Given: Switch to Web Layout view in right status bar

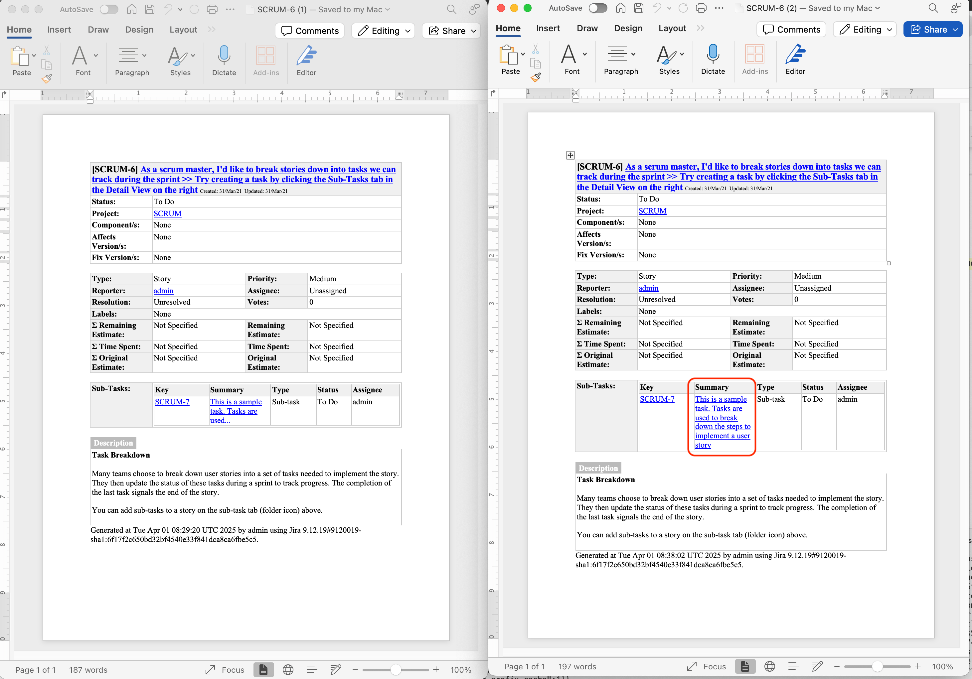Looking at the screenshot, I should (x=769, y=666).
